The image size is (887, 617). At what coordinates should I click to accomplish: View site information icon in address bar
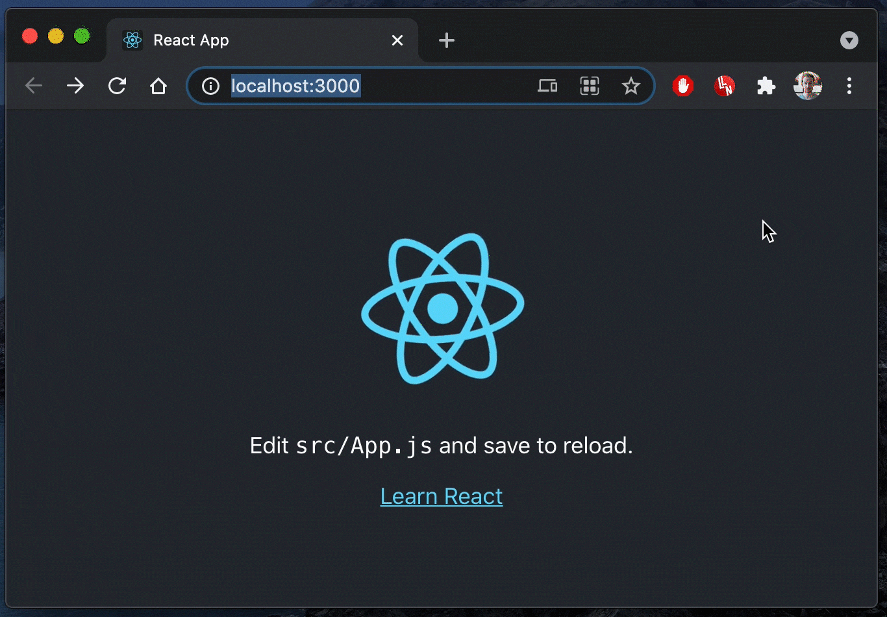click(x=210, y=86)
